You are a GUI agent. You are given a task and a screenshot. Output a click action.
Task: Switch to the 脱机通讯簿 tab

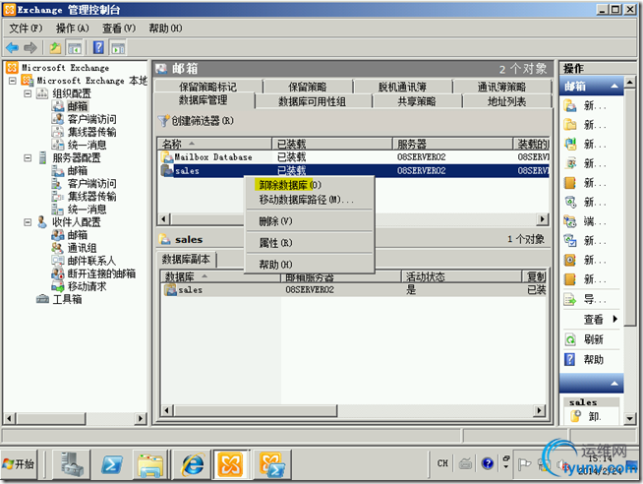tap(402, 87)
